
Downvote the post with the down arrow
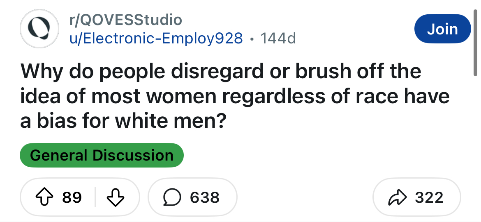[x=116, y=197]
